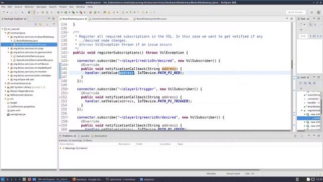
Task: Open the Refactor menu
Action: coord(29,7)
